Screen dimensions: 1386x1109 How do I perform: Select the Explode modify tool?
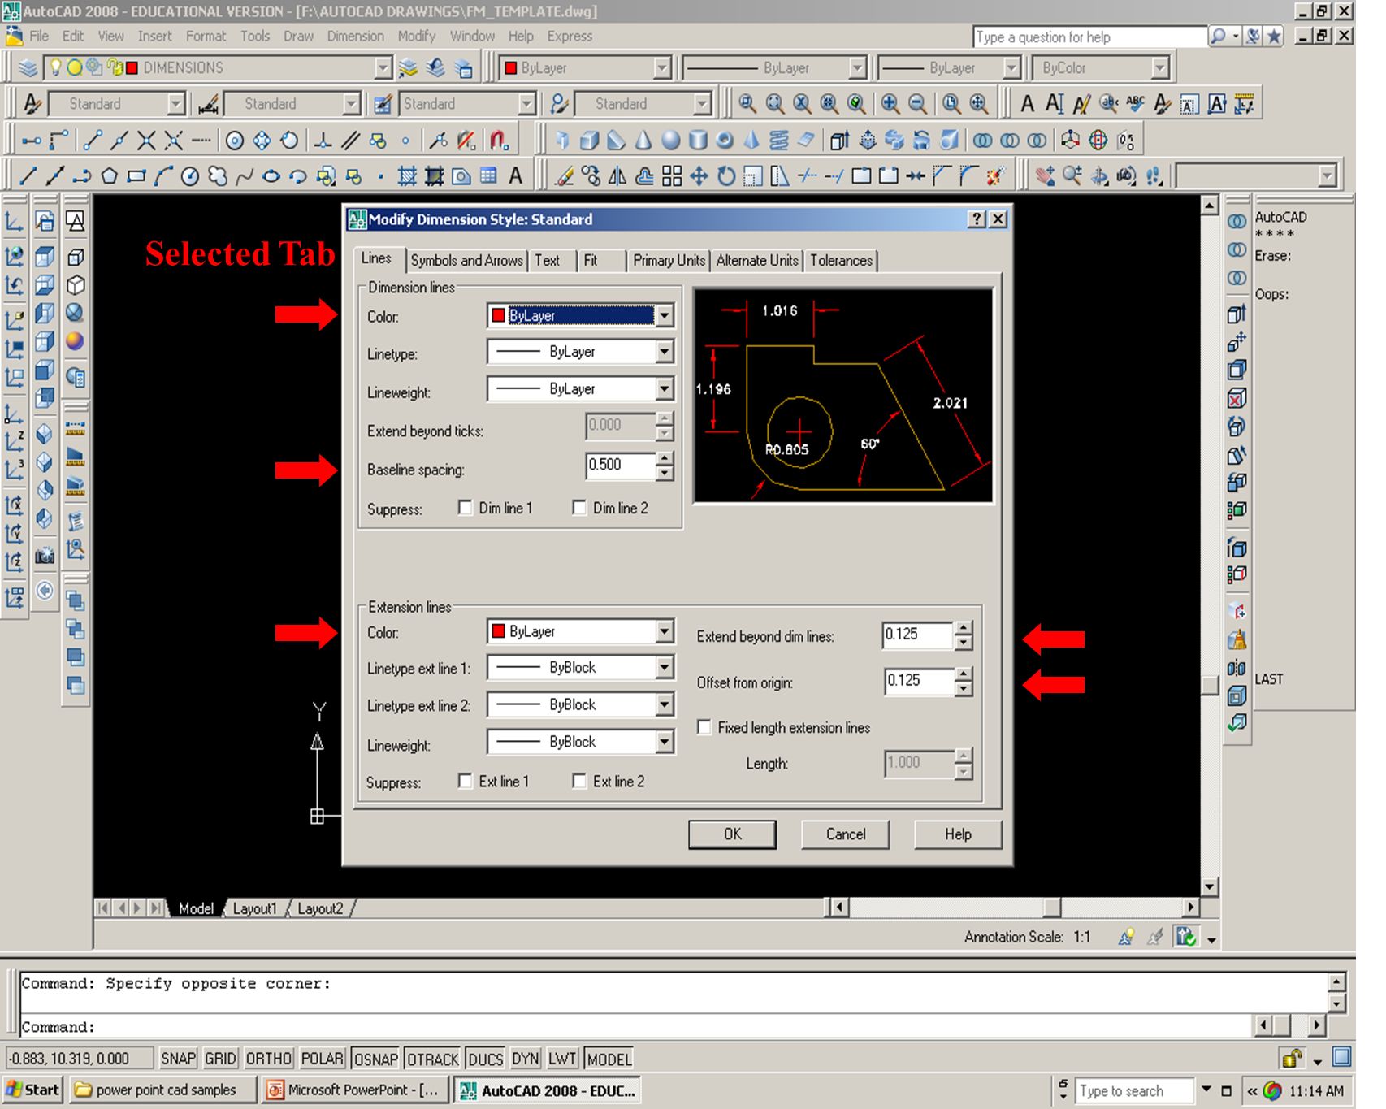coord(996,175)
